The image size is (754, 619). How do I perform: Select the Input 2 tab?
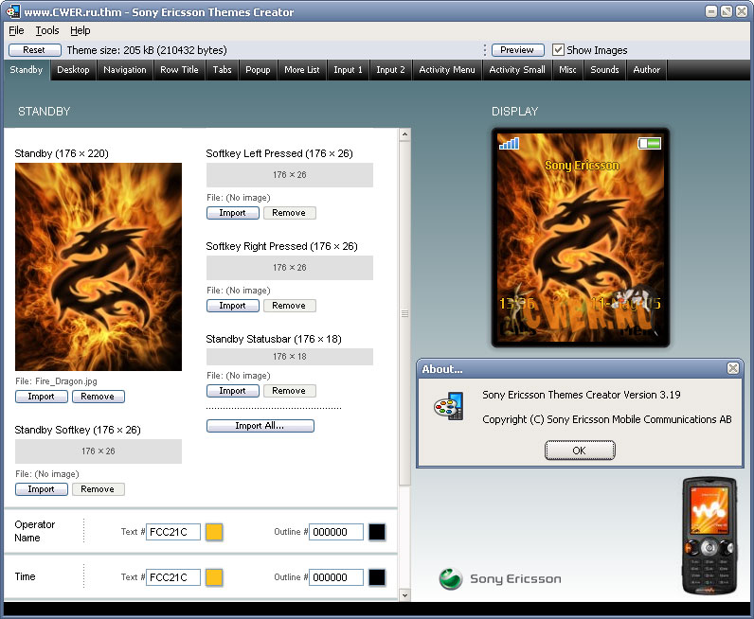[x=390, y=70]
